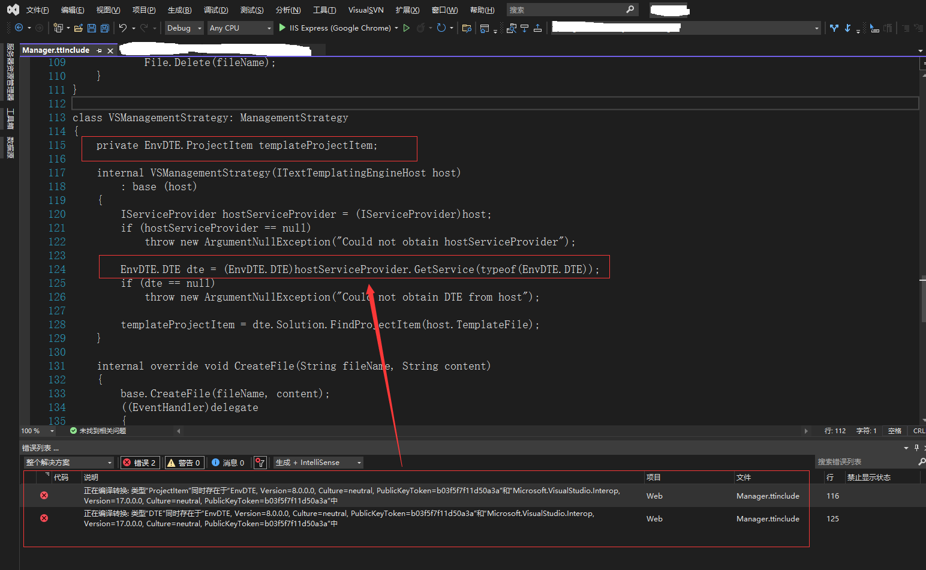
Task: Open the 调试(D) menu
Action: [216, 10]
